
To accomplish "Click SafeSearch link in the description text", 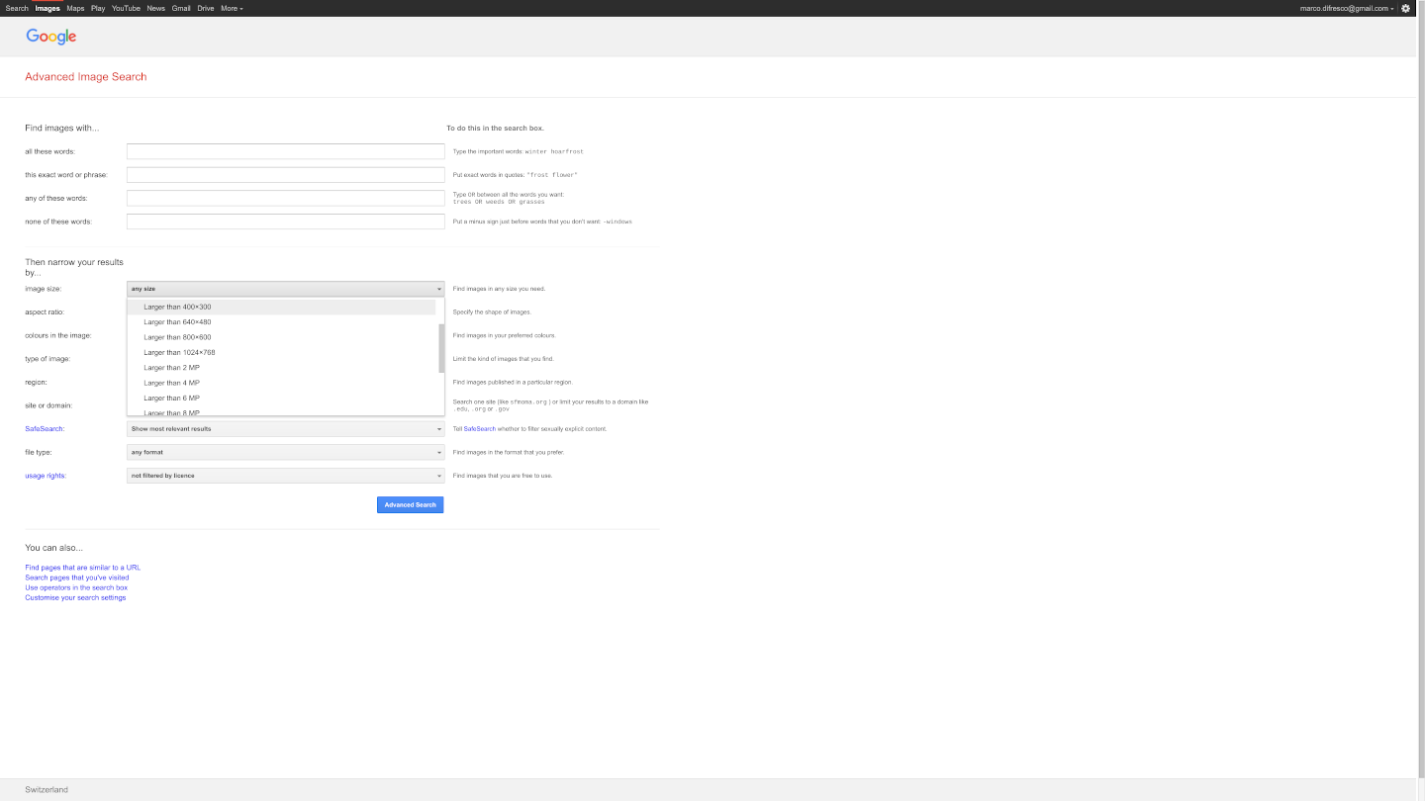I will 480,429.
